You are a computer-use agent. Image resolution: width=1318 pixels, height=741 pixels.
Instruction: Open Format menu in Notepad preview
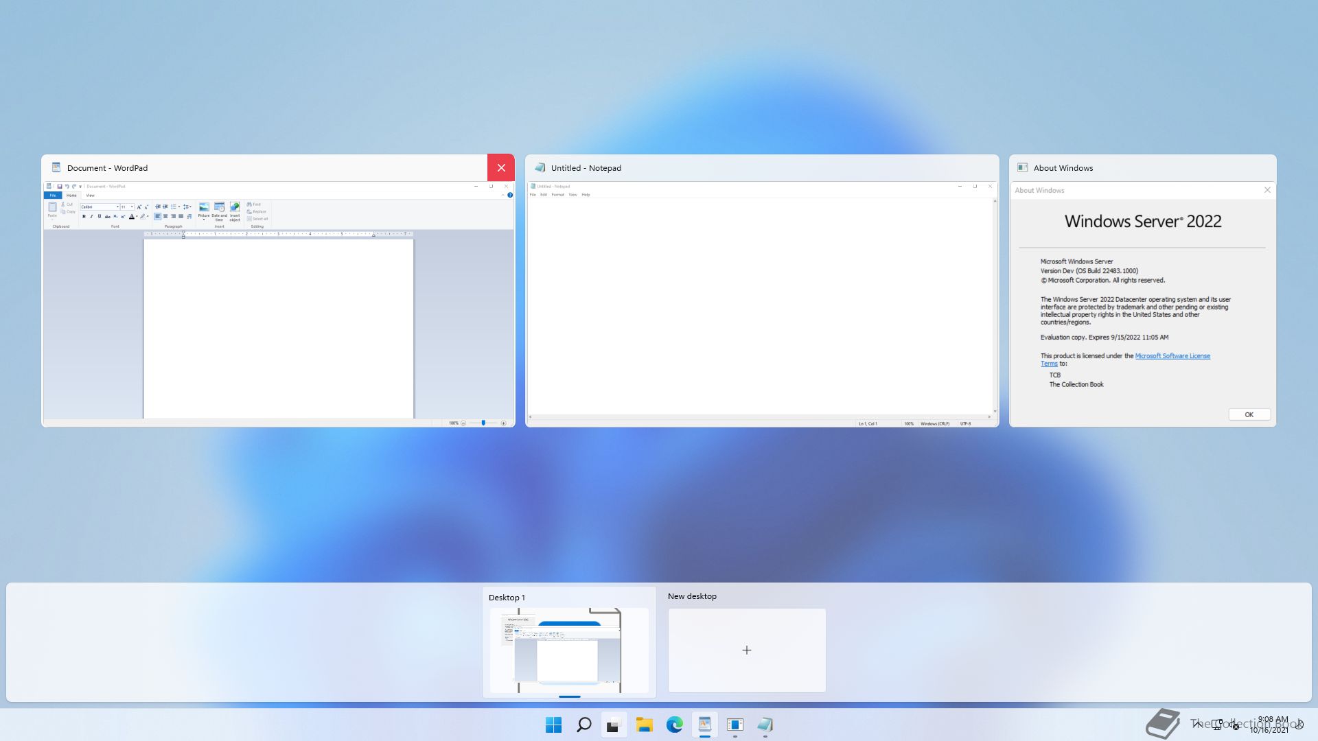[x=557, y=195]
